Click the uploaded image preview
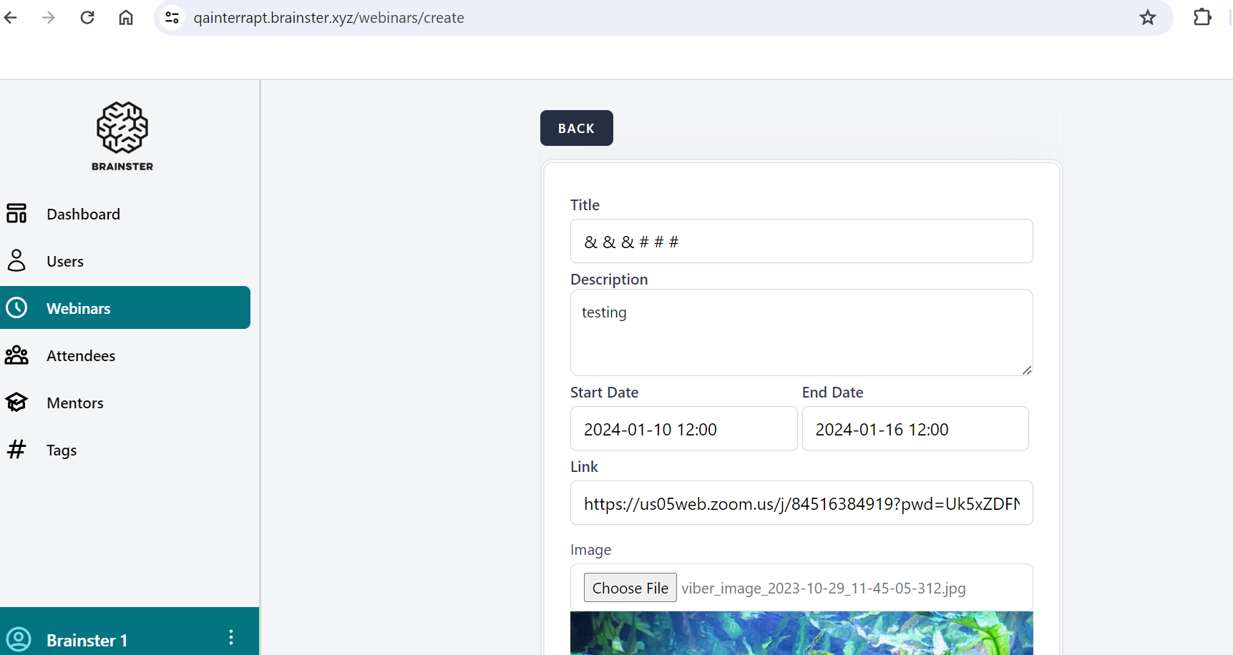Viewport: 1233px width, 655px height. point(801,633)
